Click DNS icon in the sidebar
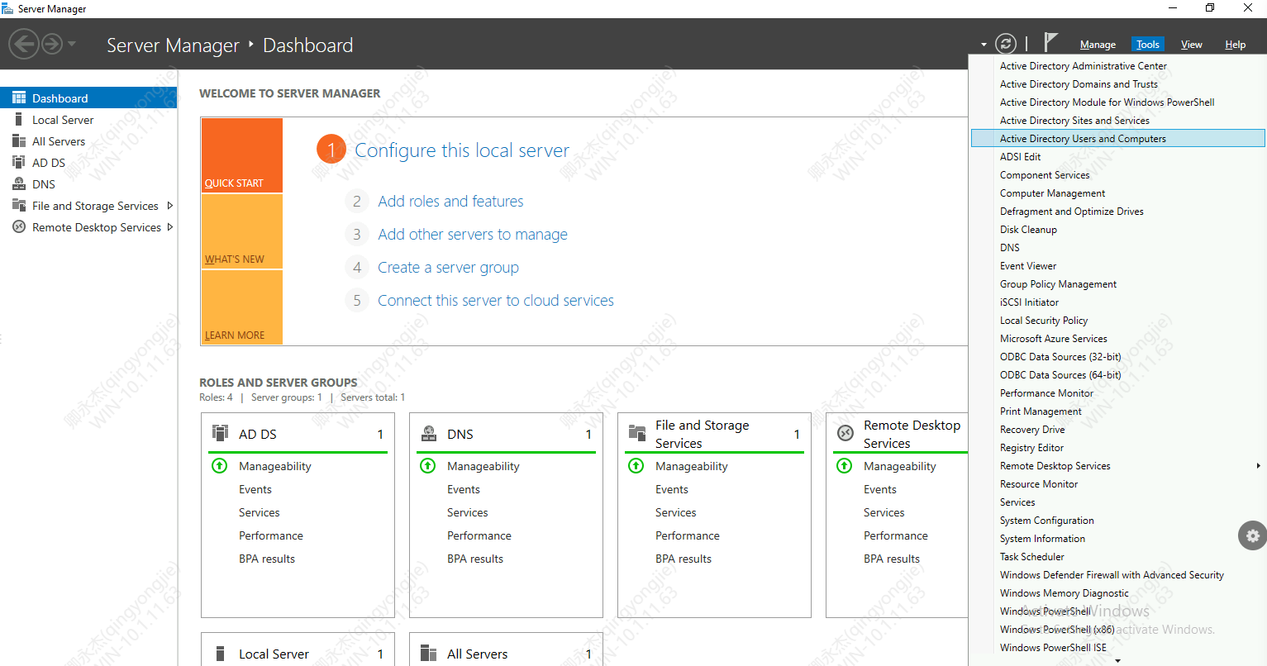 19,183
